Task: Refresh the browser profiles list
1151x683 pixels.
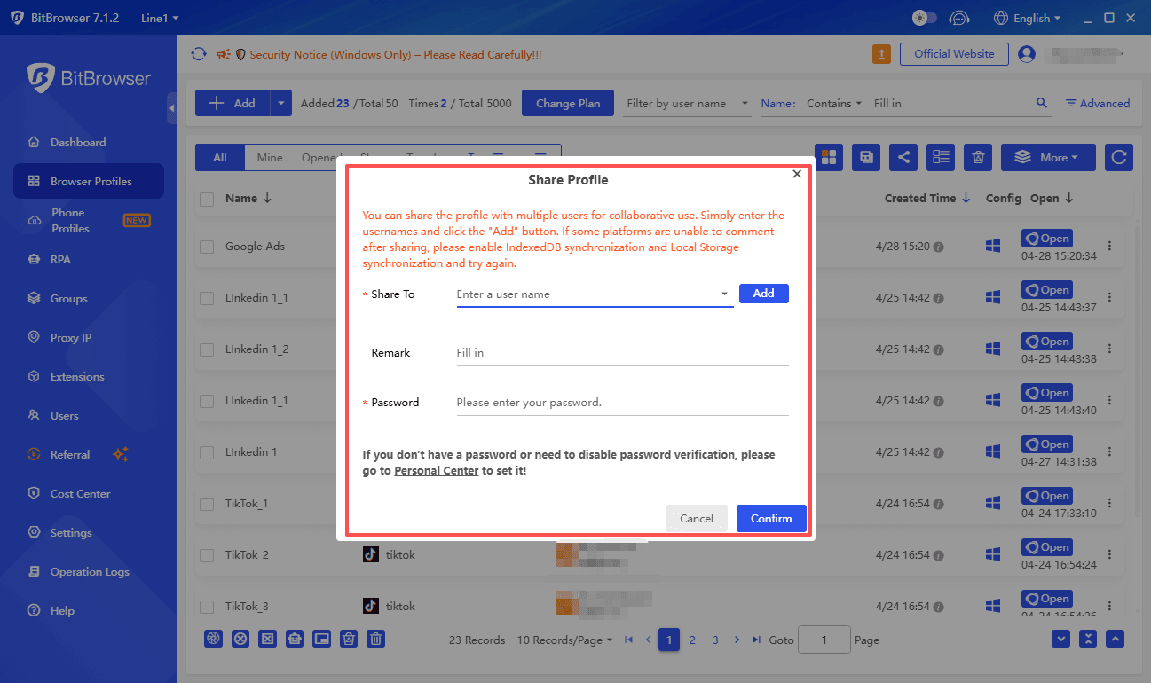Action: [x=1118, y=157]
